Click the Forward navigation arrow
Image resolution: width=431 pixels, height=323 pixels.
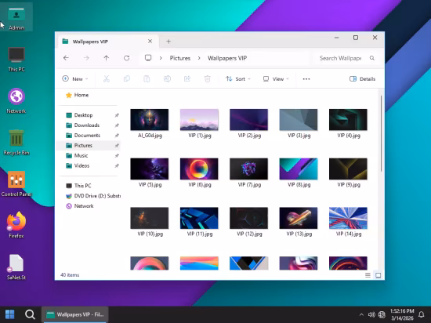(x=86, y=58)
